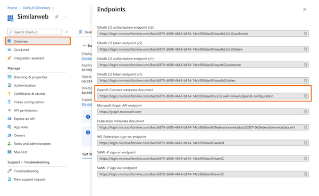Copy the OAuth 2.0 token endpoint (v1) URL

coord(305,80)
